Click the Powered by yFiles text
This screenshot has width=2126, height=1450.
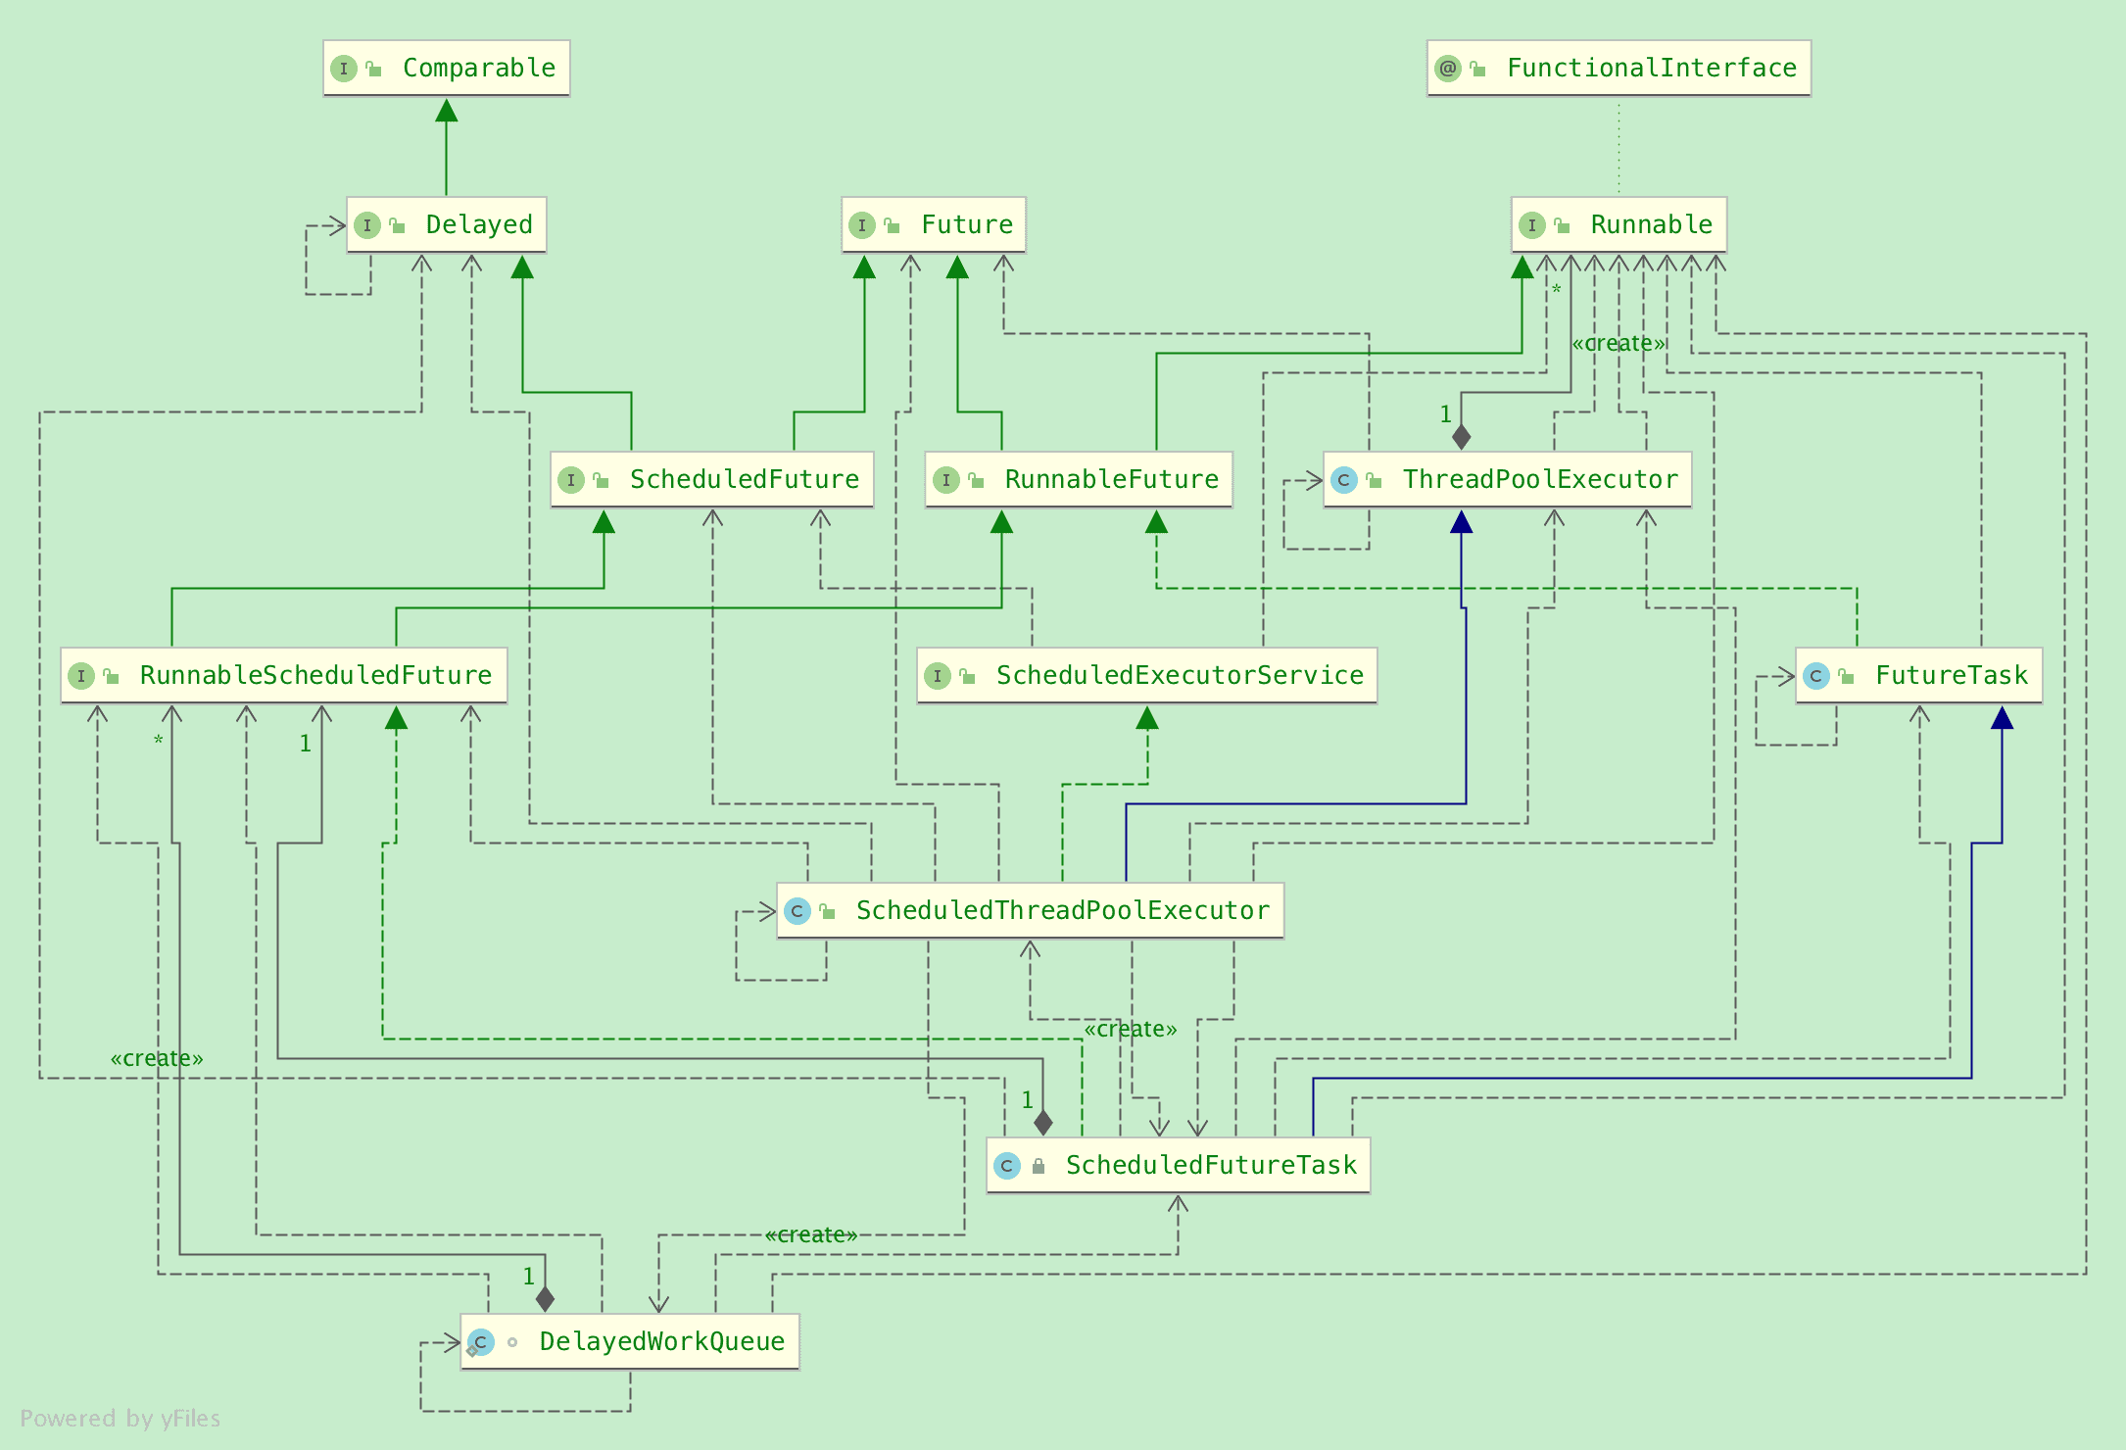coord(120,1419)
